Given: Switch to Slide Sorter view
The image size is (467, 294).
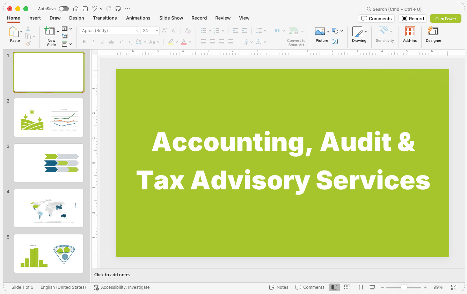Looking at the screenshot, I should (x=347, y=287).
